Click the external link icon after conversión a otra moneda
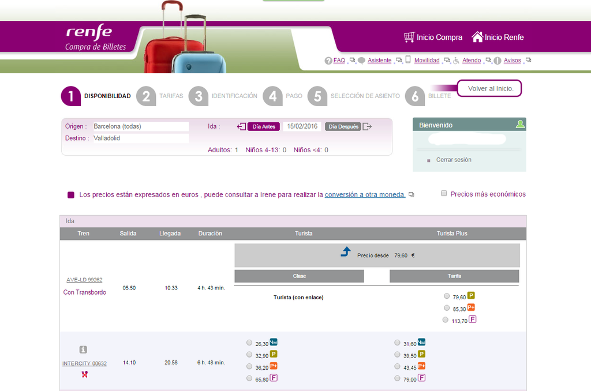This screenshot has height=391, width=591. tap(411, 194)
